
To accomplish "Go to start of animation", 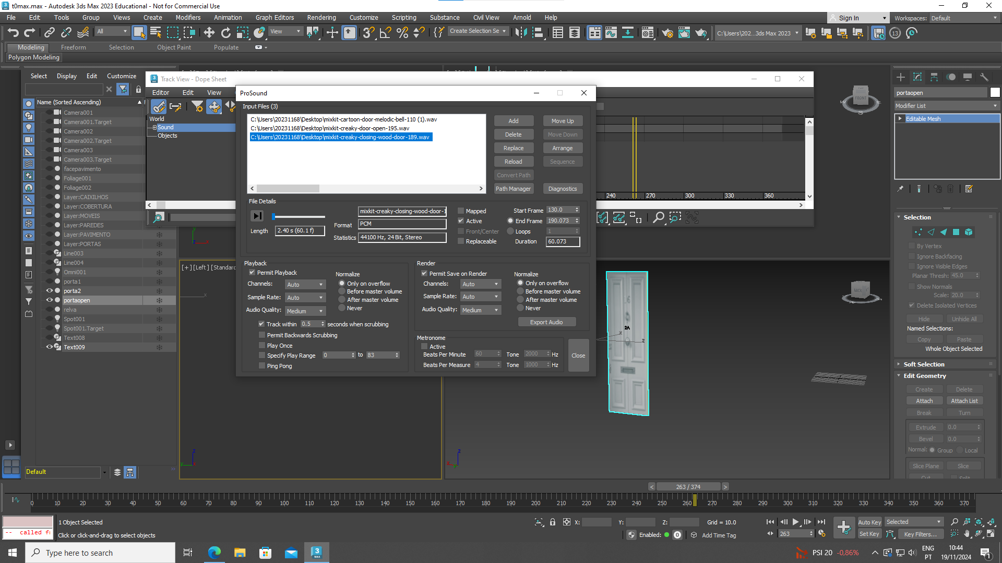I will pyautogui.click(x=770, y=522).
